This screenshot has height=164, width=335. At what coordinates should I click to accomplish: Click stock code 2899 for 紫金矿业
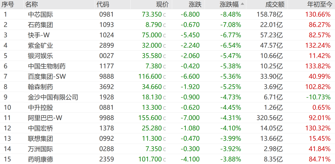pyautogui.click(x=106, y=46)
